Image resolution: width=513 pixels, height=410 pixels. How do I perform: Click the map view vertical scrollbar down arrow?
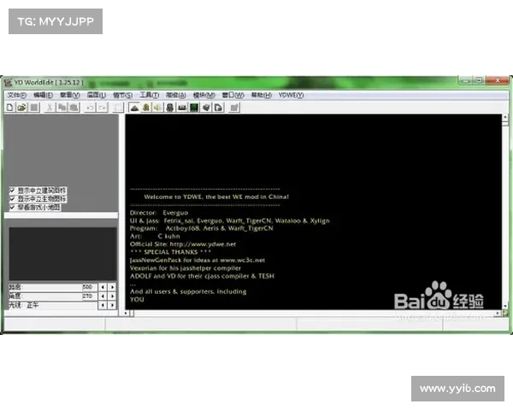tap(505, 307)
